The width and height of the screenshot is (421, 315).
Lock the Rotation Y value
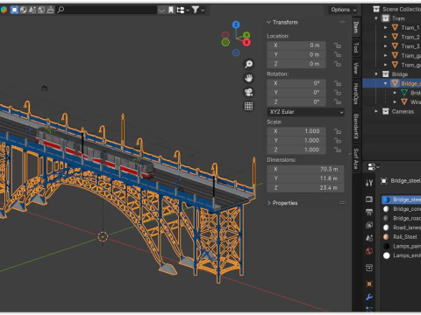pyautogui.click(x=338, y=93)
